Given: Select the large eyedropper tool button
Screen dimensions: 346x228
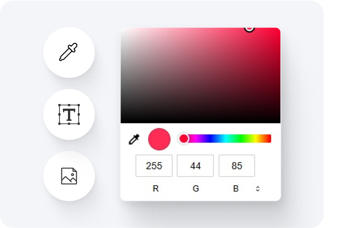Looking at the screenshot, I should pyautogui.click(x=69, y=52).
